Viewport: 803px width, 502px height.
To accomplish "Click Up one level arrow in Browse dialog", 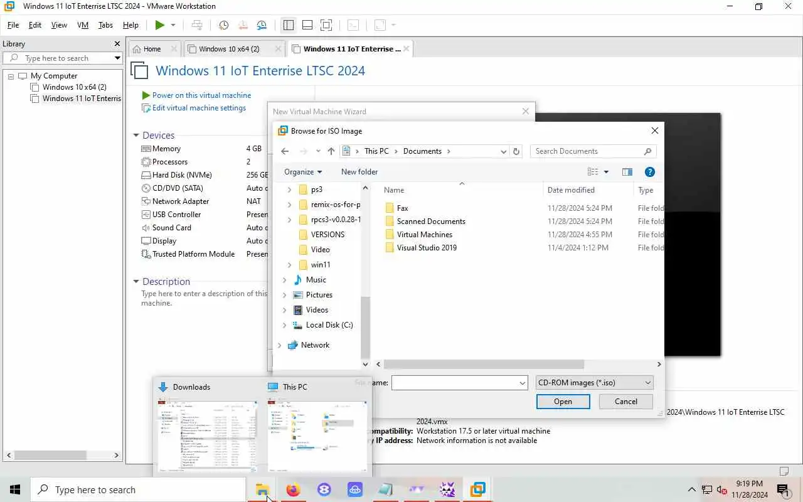I will pyautogui.click(x=331, y=151).
